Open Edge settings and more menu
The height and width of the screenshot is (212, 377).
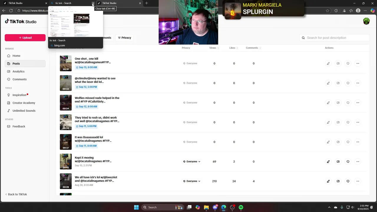[366, 11]
